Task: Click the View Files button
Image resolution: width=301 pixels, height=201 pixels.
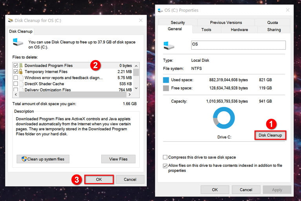Action: 118,159
